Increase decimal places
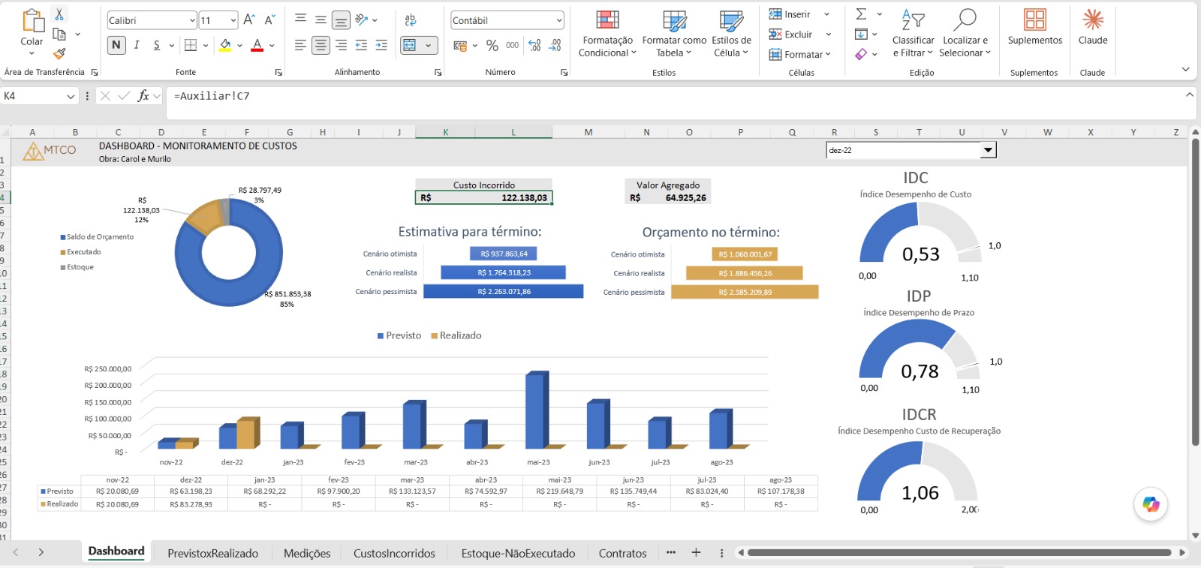Viewport: 1201px width, 568px height. click(x=534, y=46)
